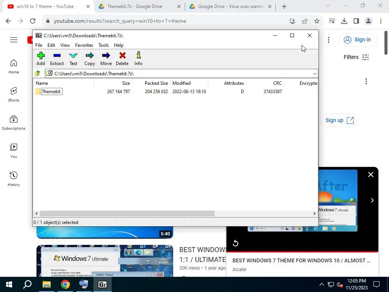Sort by CRC column header
This screenshot has width=389, height=292.
[265, 83]
